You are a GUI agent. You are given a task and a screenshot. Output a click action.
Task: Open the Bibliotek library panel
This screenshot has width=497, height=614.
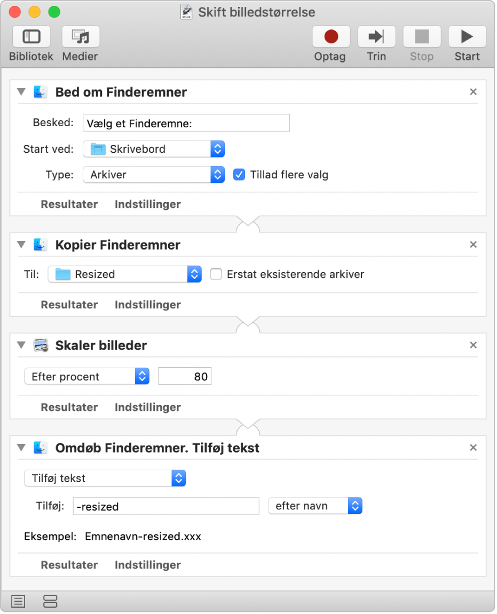[x=31, y=37]
